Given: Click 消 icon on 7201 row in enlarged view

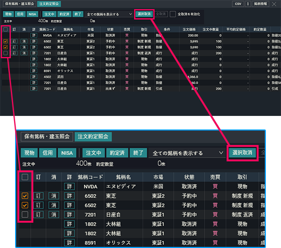Looking at the screenshot, I should coord(54,215).
